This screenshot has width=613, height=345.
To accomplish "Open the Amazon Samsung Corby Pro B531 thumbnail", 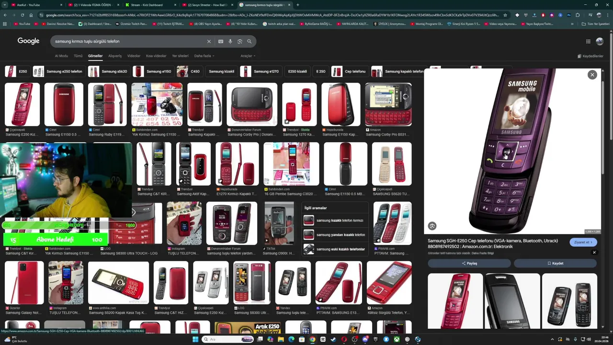I will [x=388, y=104].
